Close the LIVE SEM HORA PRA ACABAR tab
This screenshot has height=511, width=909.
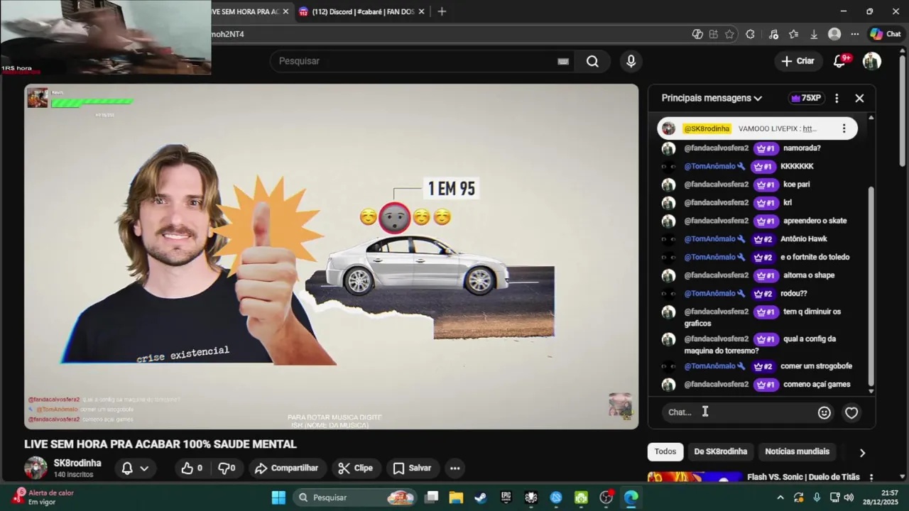pyautogui.click(x=285, y=11)
